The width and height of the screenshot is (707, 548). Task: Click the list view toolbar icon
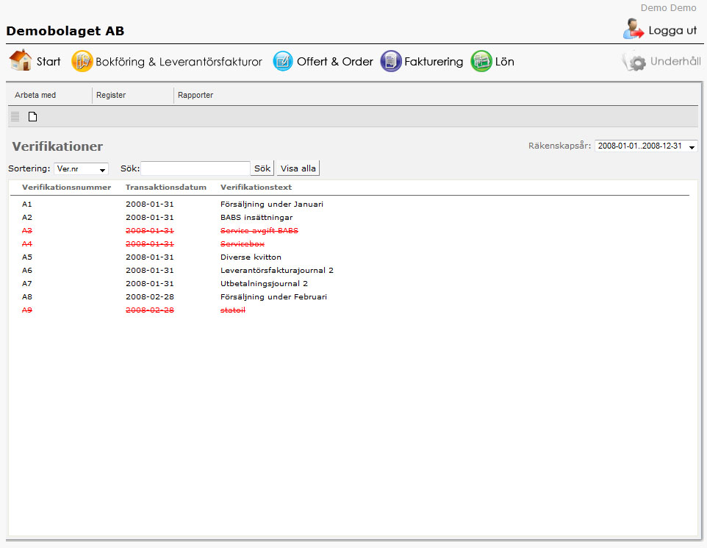point(15,117)
